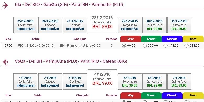This screenshot has height=102, width=204.
Task: Click the green Smart fare header of outbound table
Action: pos(151,39)
